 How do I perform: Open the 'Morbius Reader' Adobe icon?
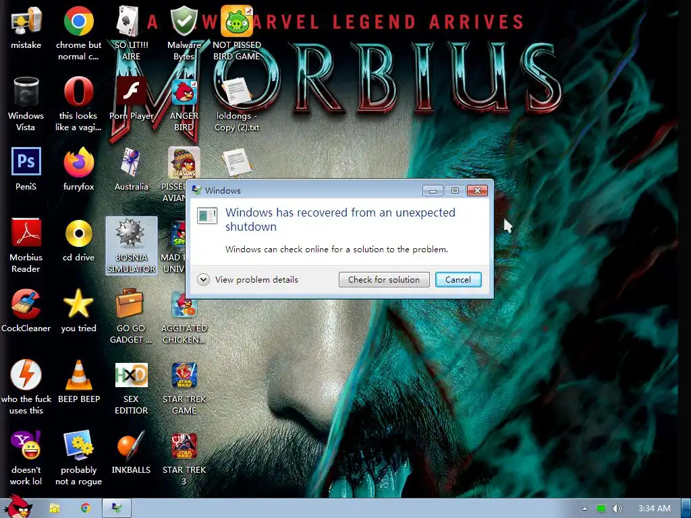point(26,233)
